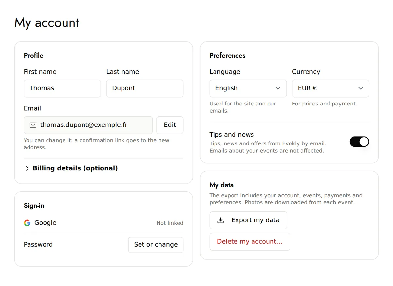Click the 'Emails about your events' note
Image resolution: width=393 pixels, height=286 pixels.
pos(267,151)
